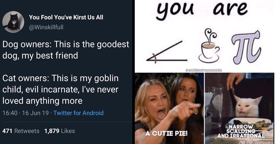View the 471 Retweets list
The width and height of the screenshot is (275, 144).
[x=21, y=131]
